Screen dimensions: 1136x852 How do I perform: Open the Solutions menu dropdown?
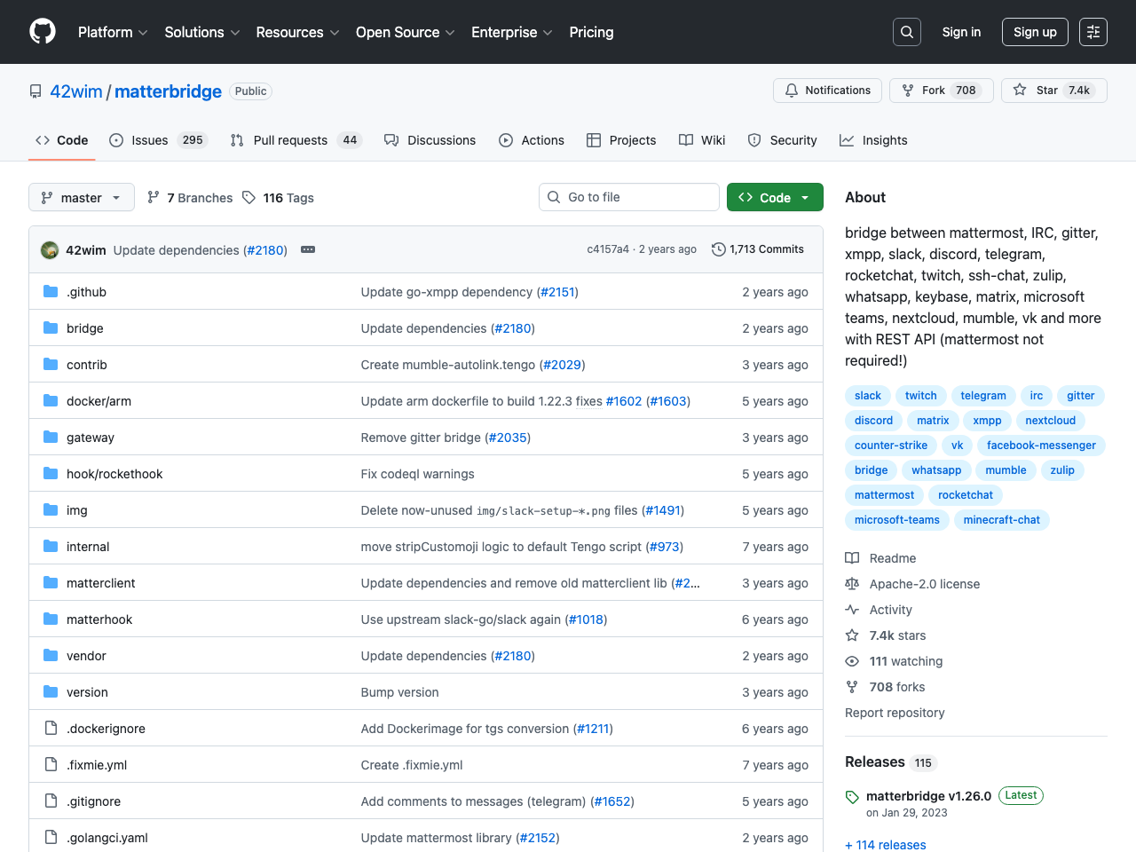[x=201, y=32]
